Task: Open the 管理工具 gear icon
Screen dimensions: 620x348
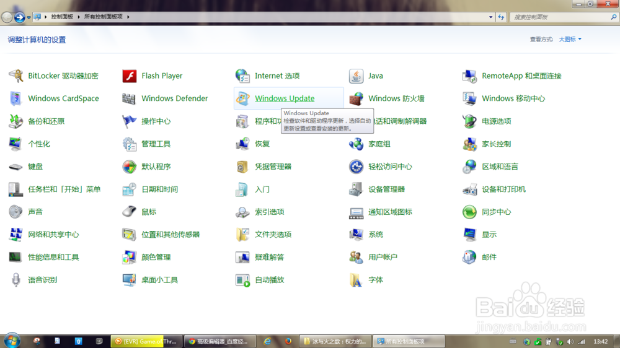Action: [x=130, y=144]
